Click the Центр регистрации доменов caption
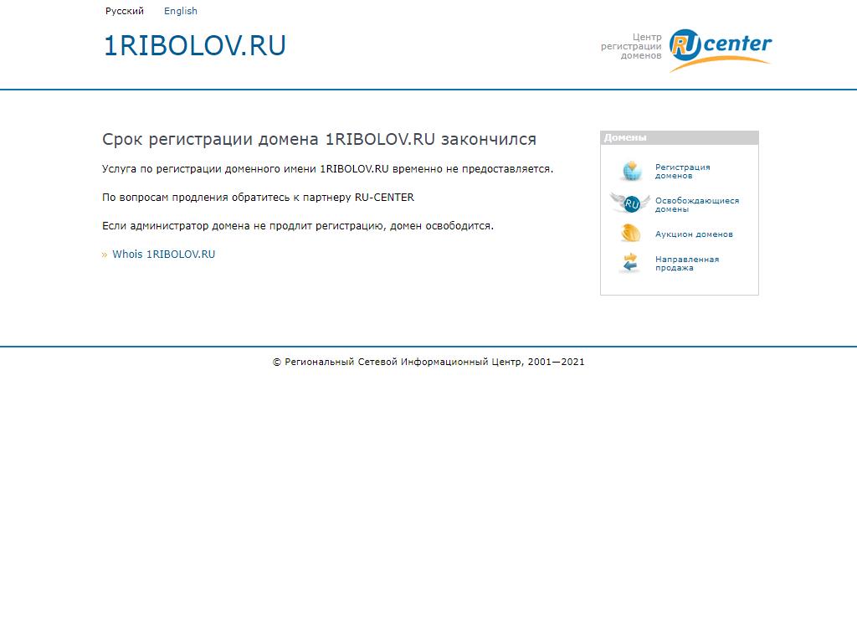The image size is (857, 643). [632, 46]
